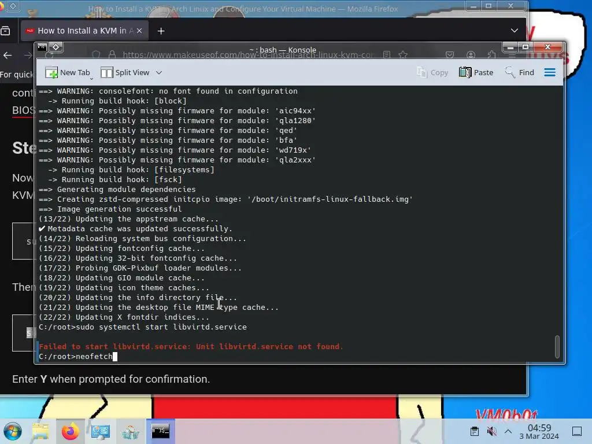Viewport: 592px width, 444px height.
Task: Click the show desktop button
Action: coord(577,431)
